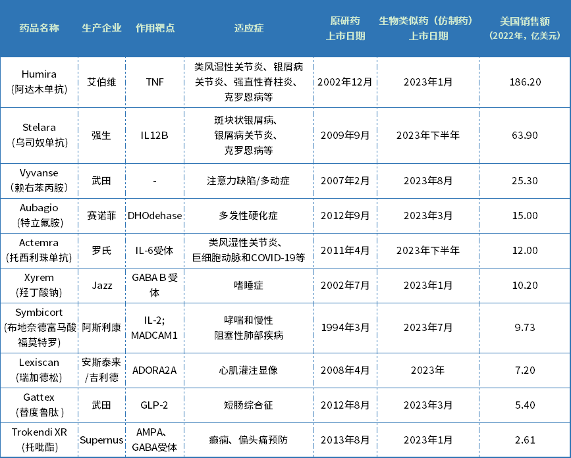Click the 2023年8月 generic date
Viewport: 571px width, 458px height.
(428, 180)
